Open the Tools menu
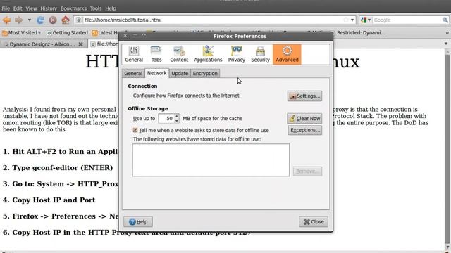Image resolution: width=451 pixels, height=253 pixels. [96, 8]
